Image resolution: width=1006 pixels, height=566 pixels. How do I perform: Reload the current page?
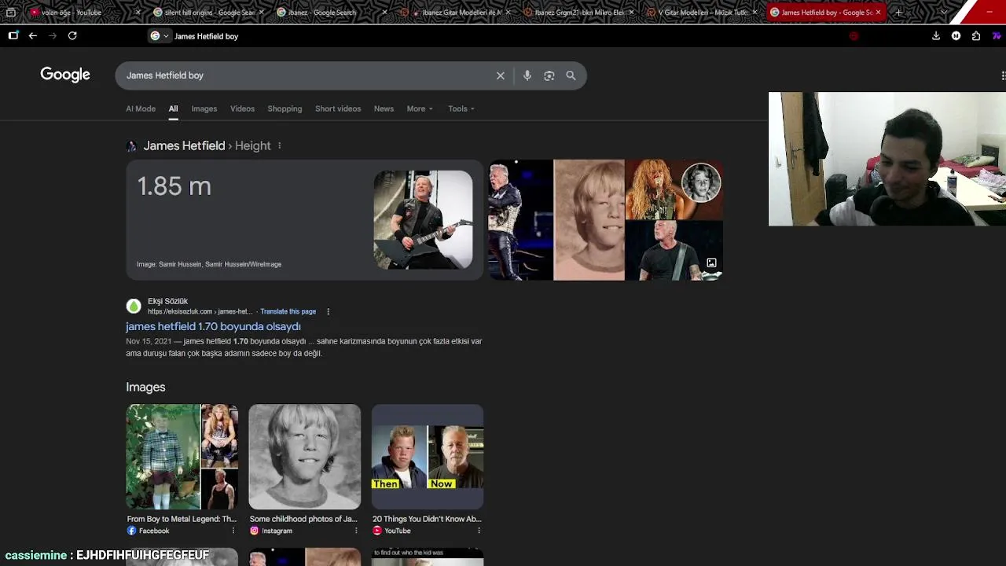click(x=72, y=35)
